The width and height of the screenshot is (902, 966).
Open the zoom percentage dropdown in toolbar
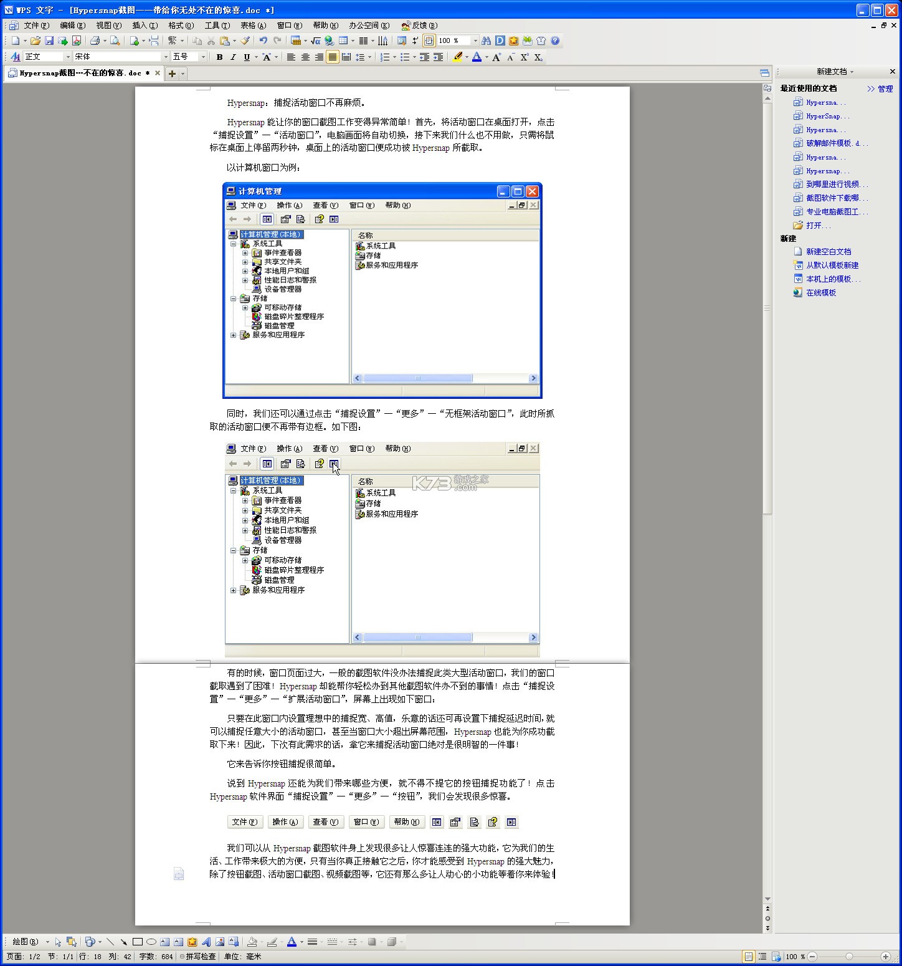(x=475, y=41)
